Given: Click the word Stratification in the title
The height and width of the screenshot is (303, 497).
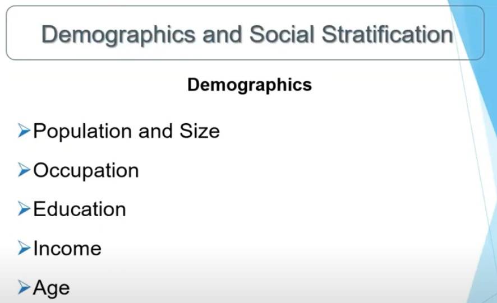Looking at the screenshot, I should tap(387, 34).
